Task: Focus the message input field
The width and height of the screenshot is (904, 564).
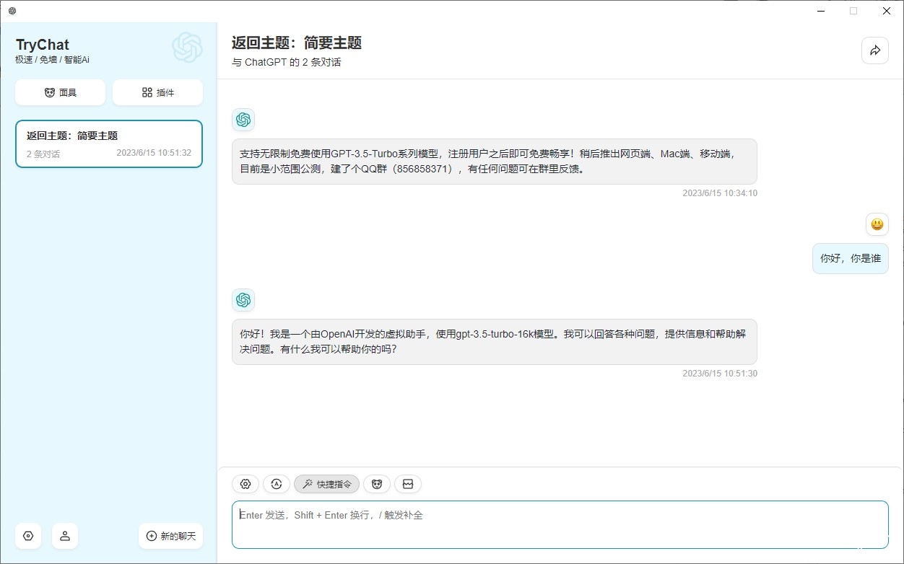Action: point(560,524)
